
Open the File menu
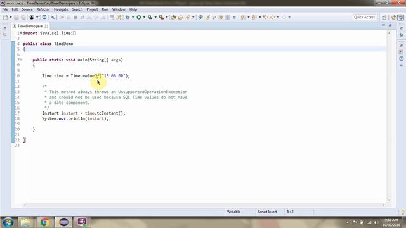tap(5, 9)
